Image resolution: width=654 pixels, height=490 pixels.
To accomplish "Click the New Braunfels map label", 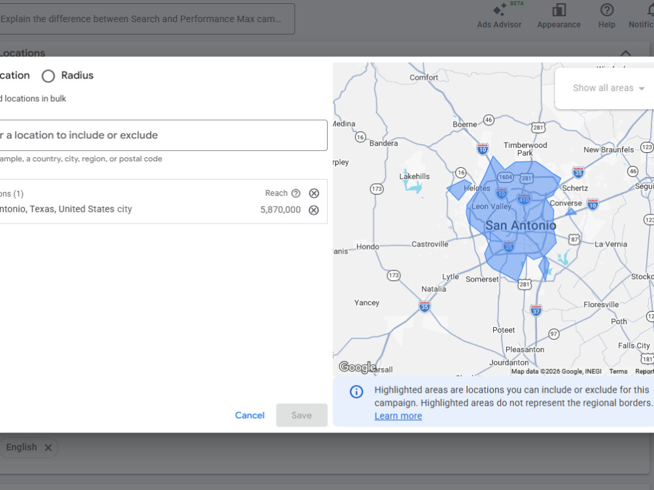I will click(x=608, y=150).
